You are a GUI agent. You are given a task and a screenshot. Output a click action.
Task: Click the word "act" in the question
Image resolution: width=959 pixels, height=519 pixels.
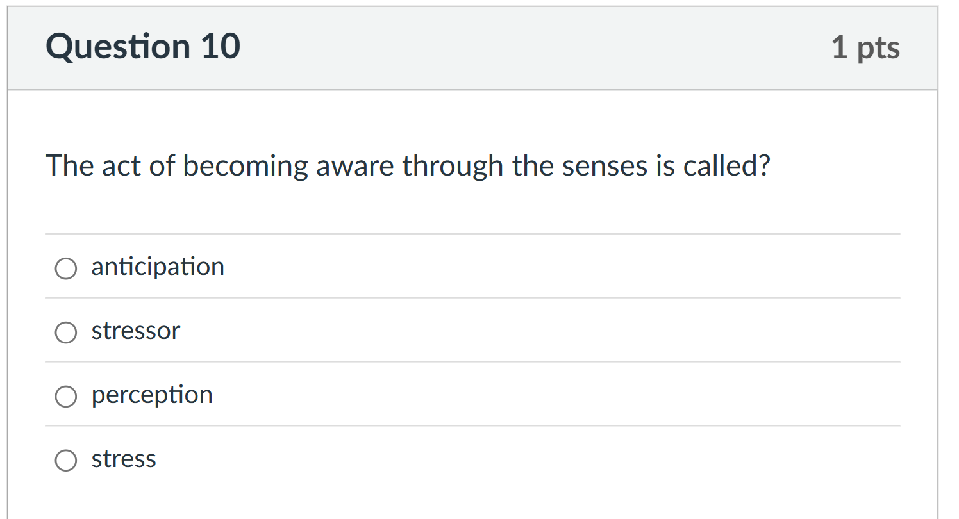pos(121,167)
